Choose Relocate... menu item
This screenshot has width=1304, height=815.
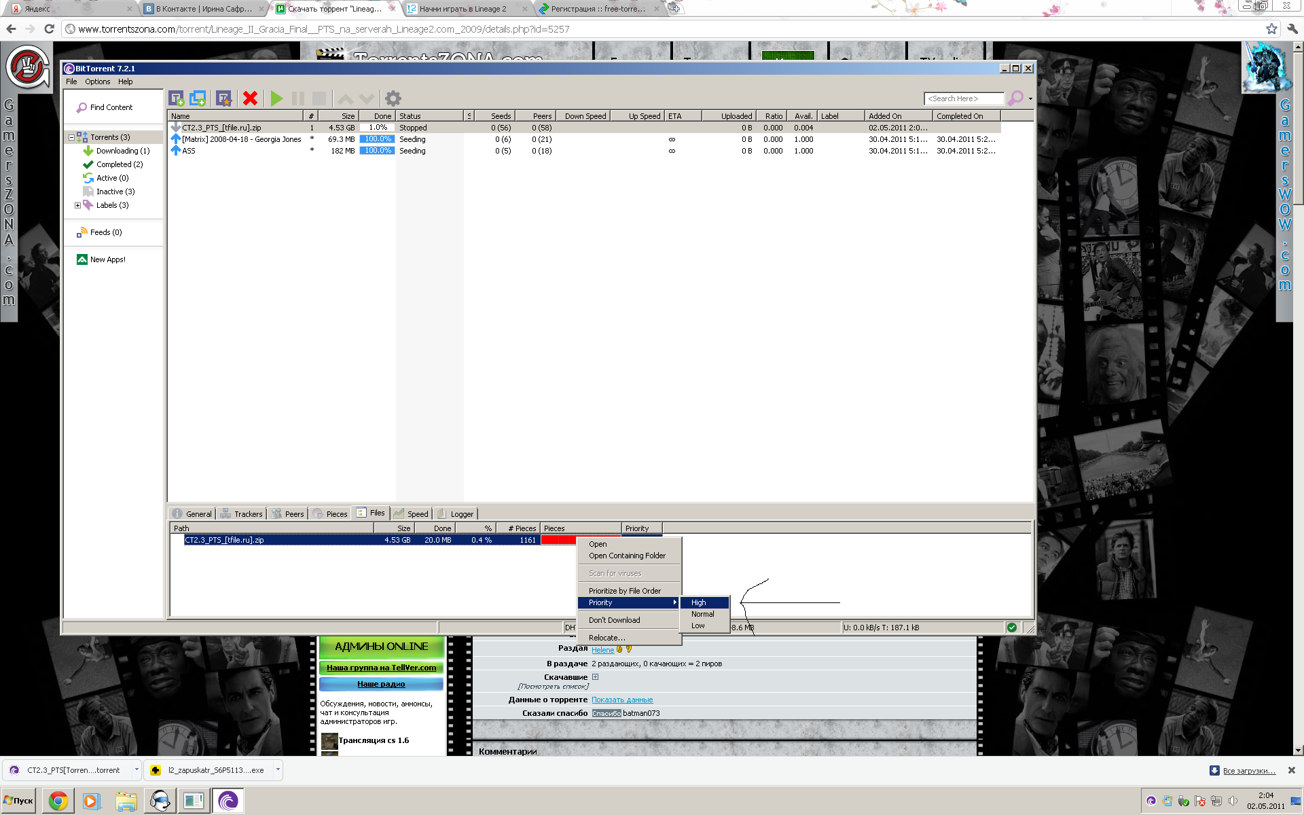(x=629, y=638)
